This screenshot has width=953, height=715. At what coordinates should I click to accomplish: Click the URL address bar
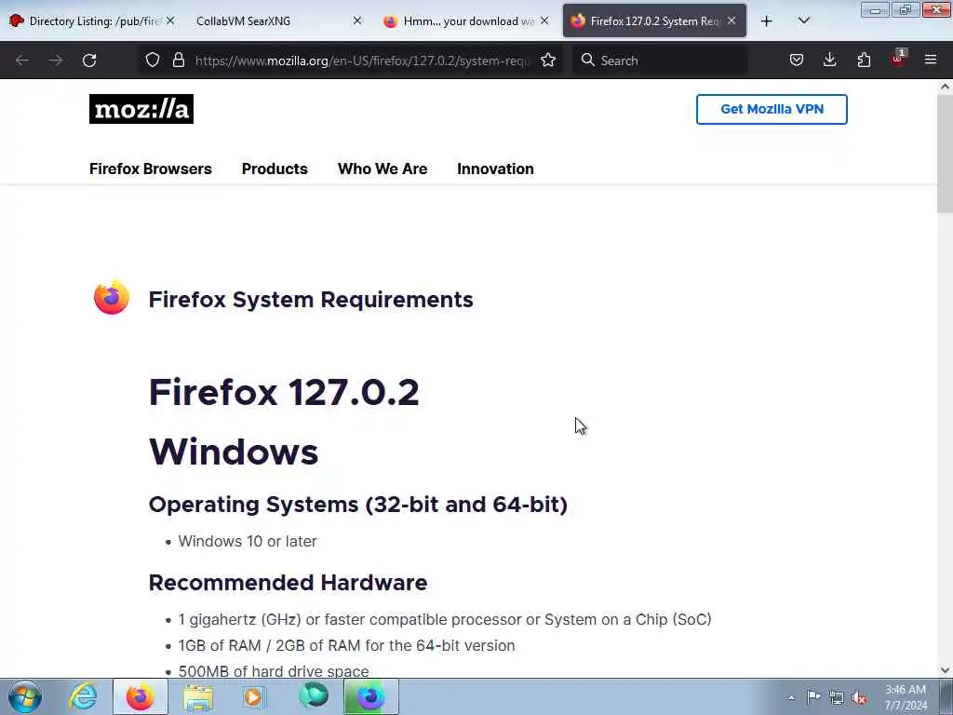click(362, 61)
